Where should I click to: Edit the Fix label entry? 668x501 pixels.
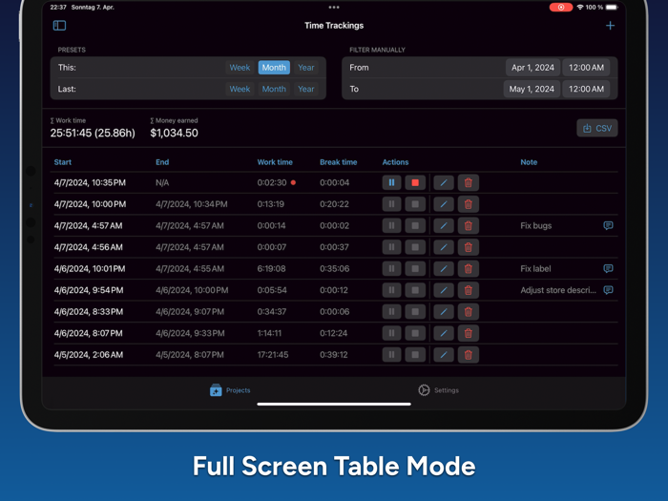coord(444,269)
